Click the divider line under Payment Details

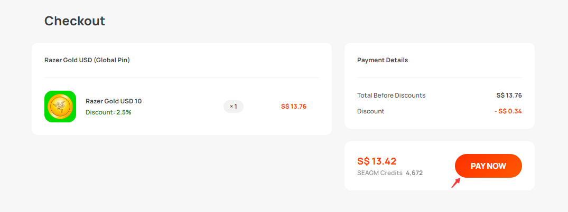(440, 78)
